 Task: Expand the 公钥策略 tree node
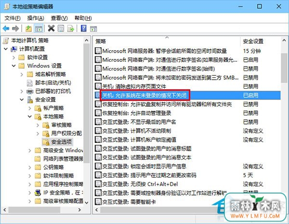(x=30, y=168)
